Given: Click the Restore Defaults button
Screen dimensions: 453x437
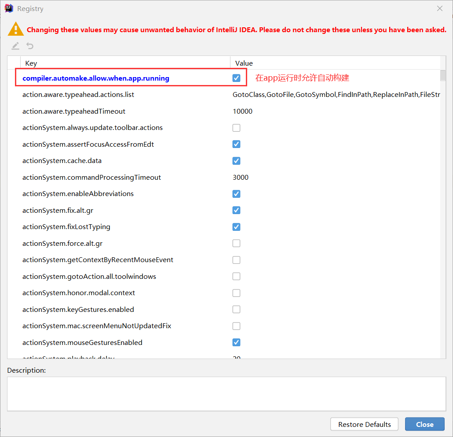Looking at the screenshot, I should [x=364, y=424].
